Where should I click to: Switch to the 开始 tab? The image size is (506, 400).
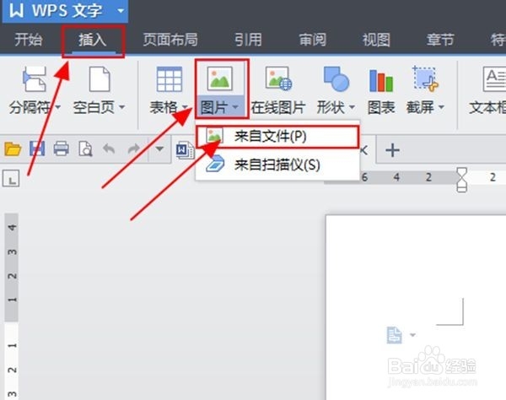(x=28, y=40)
